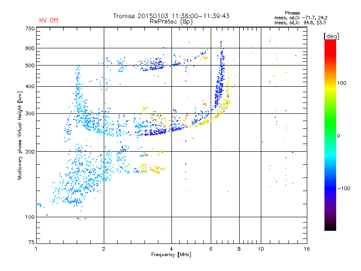Click the '500' y-axis tick label

[30, 65]
